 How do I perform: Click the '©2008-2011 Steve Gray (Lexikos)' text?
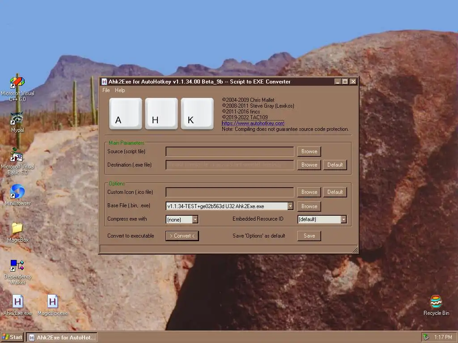tap(258, 105)
